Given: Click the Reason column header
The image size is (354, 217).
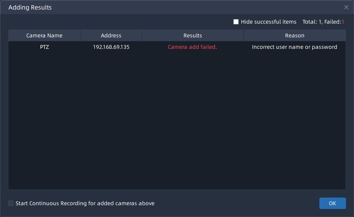Looking at the screenshot, I should point(295,35).
